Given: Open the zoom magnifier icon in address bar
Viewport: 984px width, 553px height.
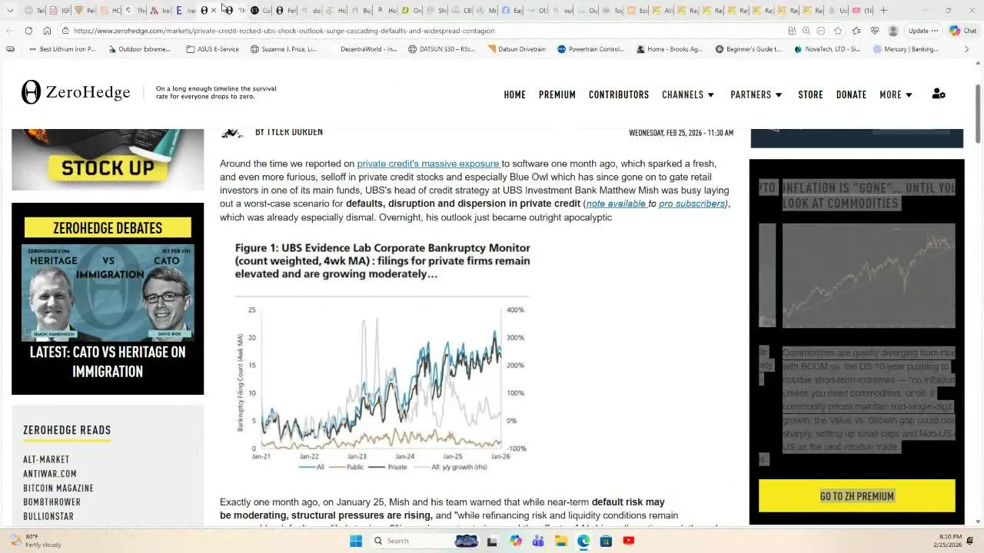Looking at the screenshot, I should tap(806, 31).
